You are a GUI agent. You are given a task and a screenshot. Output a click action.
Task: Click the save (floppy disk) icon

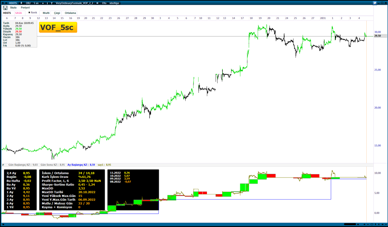5,8
